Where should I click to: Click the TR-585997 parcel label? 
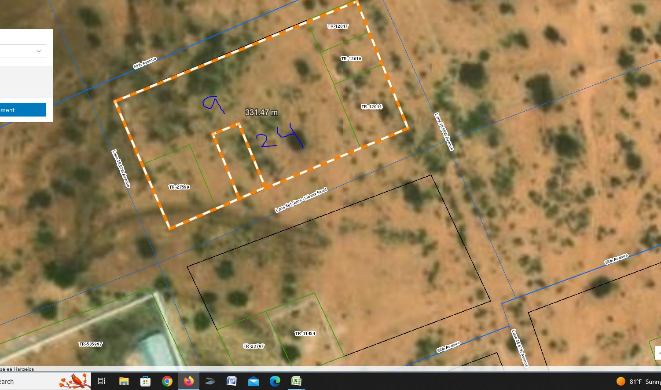tap(91, 344)
